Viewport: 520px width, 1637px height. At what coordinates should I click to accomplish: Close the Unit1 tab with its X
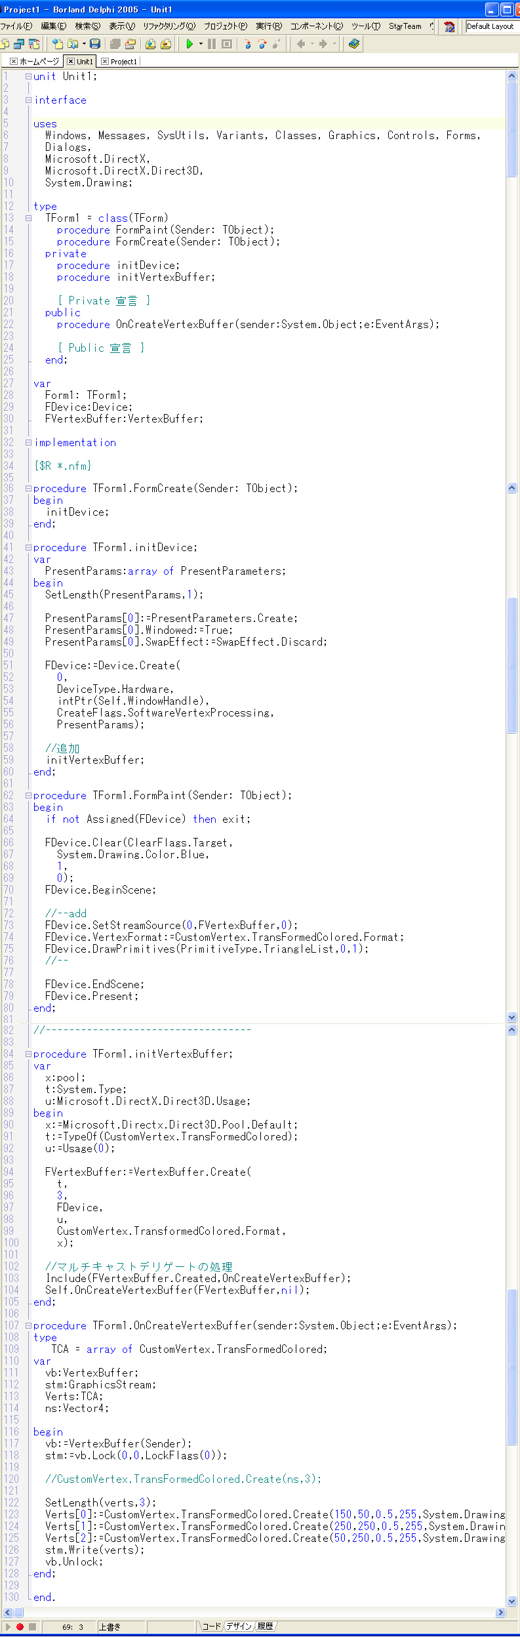click(71, 62)
